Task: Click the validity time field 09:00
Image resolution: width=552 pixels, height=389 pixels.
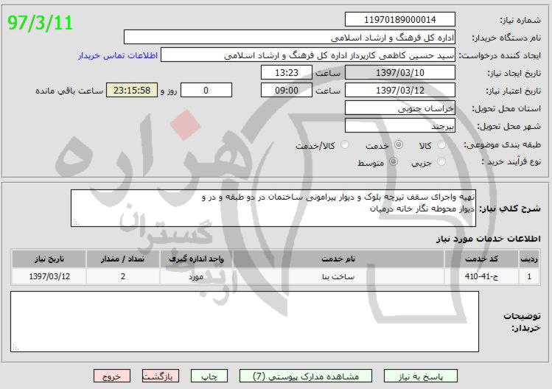Action: (287, 90)
